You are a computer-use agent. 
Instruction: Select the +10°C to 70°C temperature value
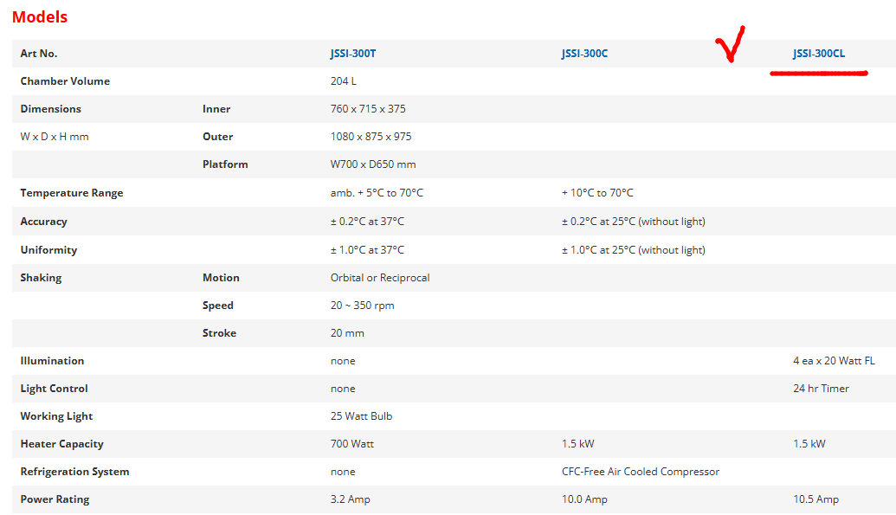click(597, 193)
